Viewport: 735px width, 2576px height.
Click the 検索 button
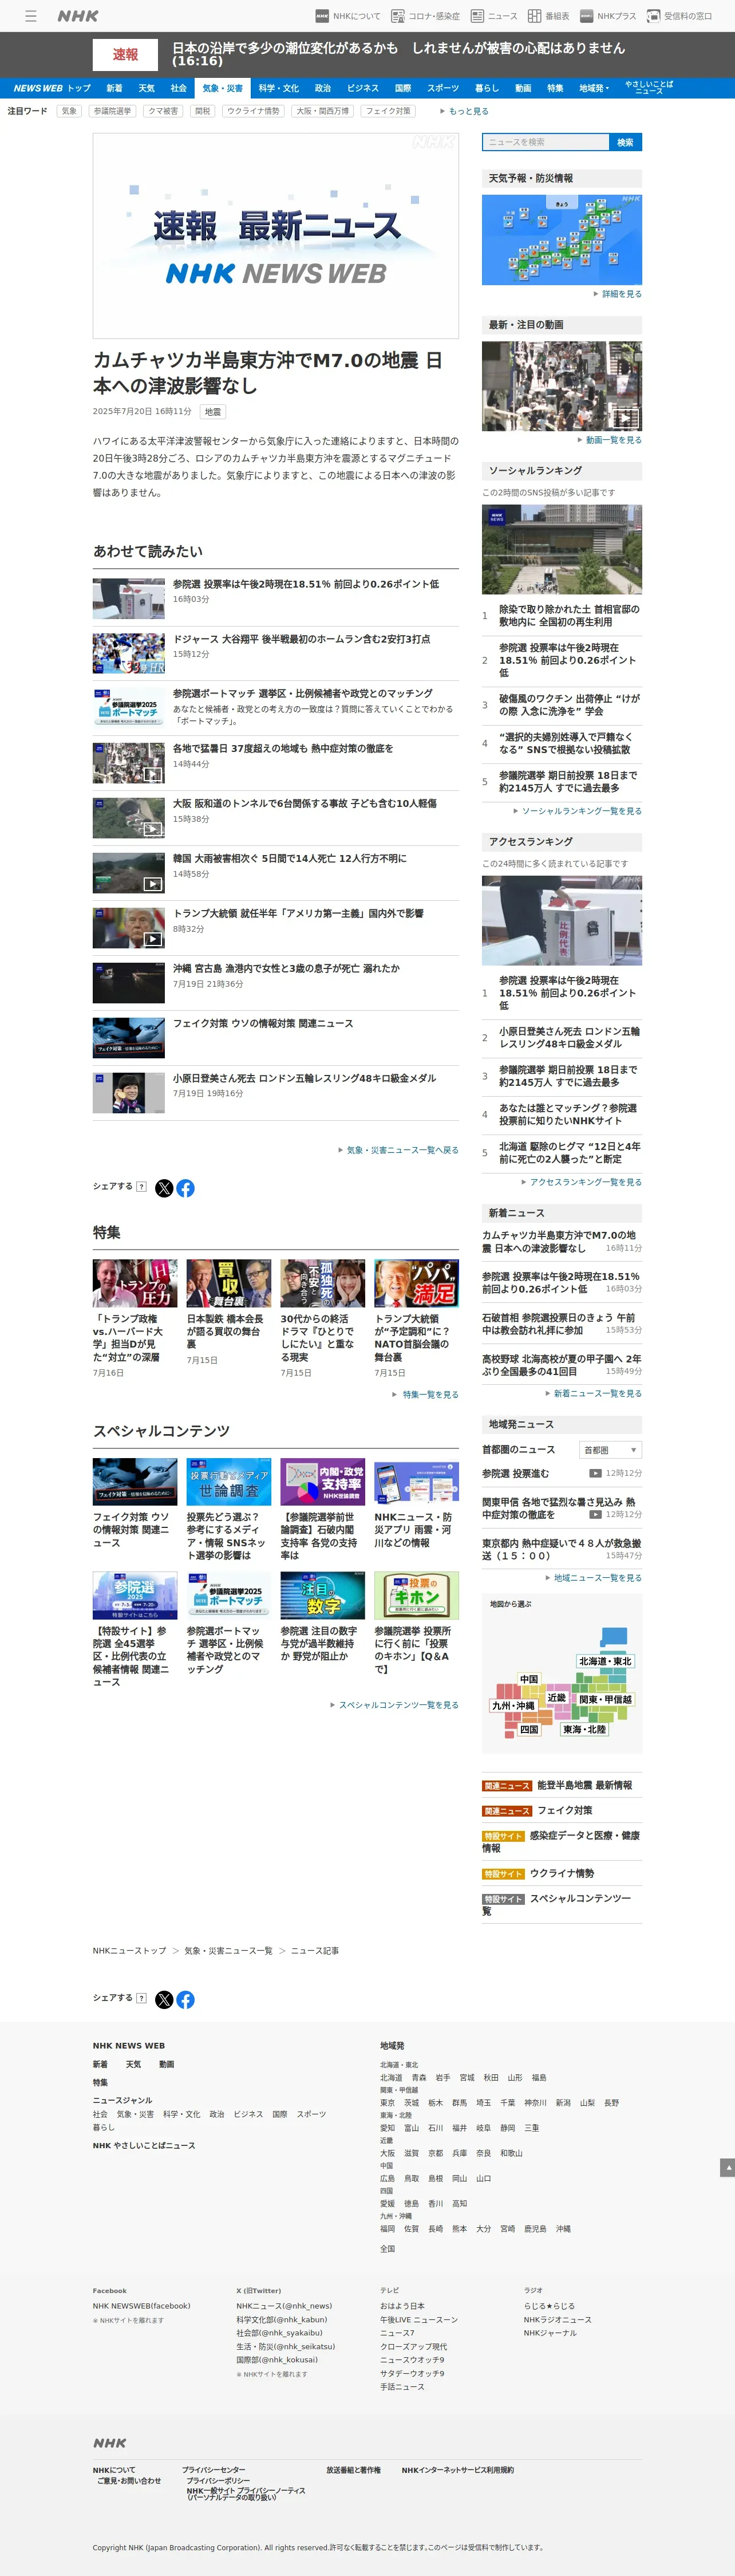tap(625, 142)
